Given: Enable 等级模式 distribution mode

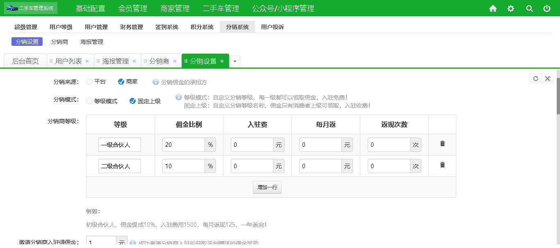Looking at the screenshot, I should (89, 101).
